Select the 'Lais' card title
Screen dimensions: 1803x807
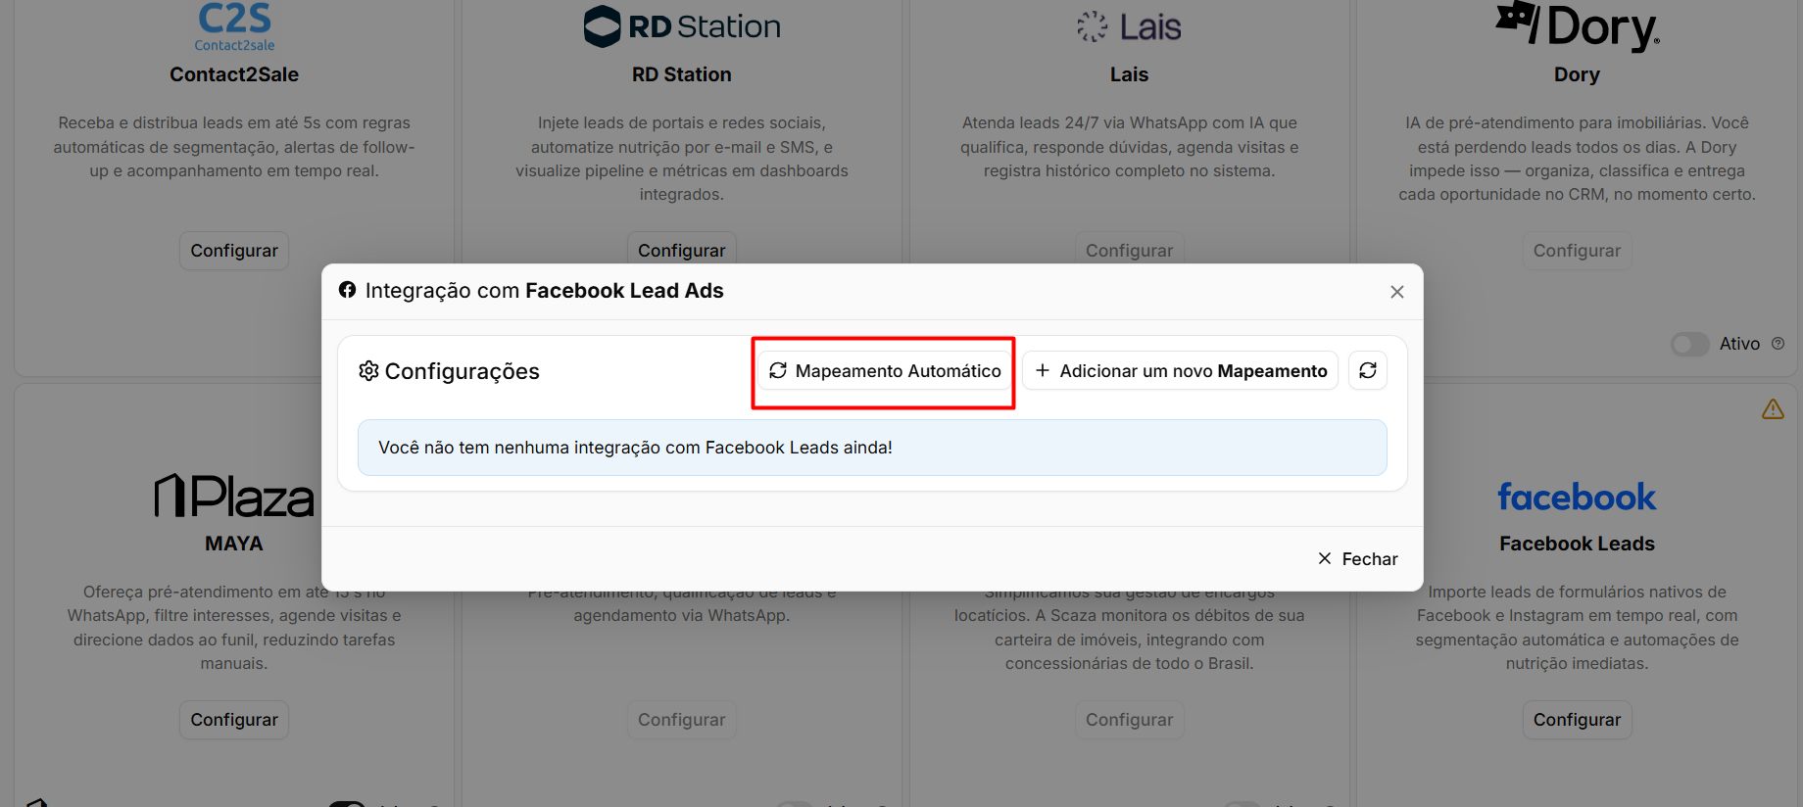pyautogui.click(x=1129, y=74)
